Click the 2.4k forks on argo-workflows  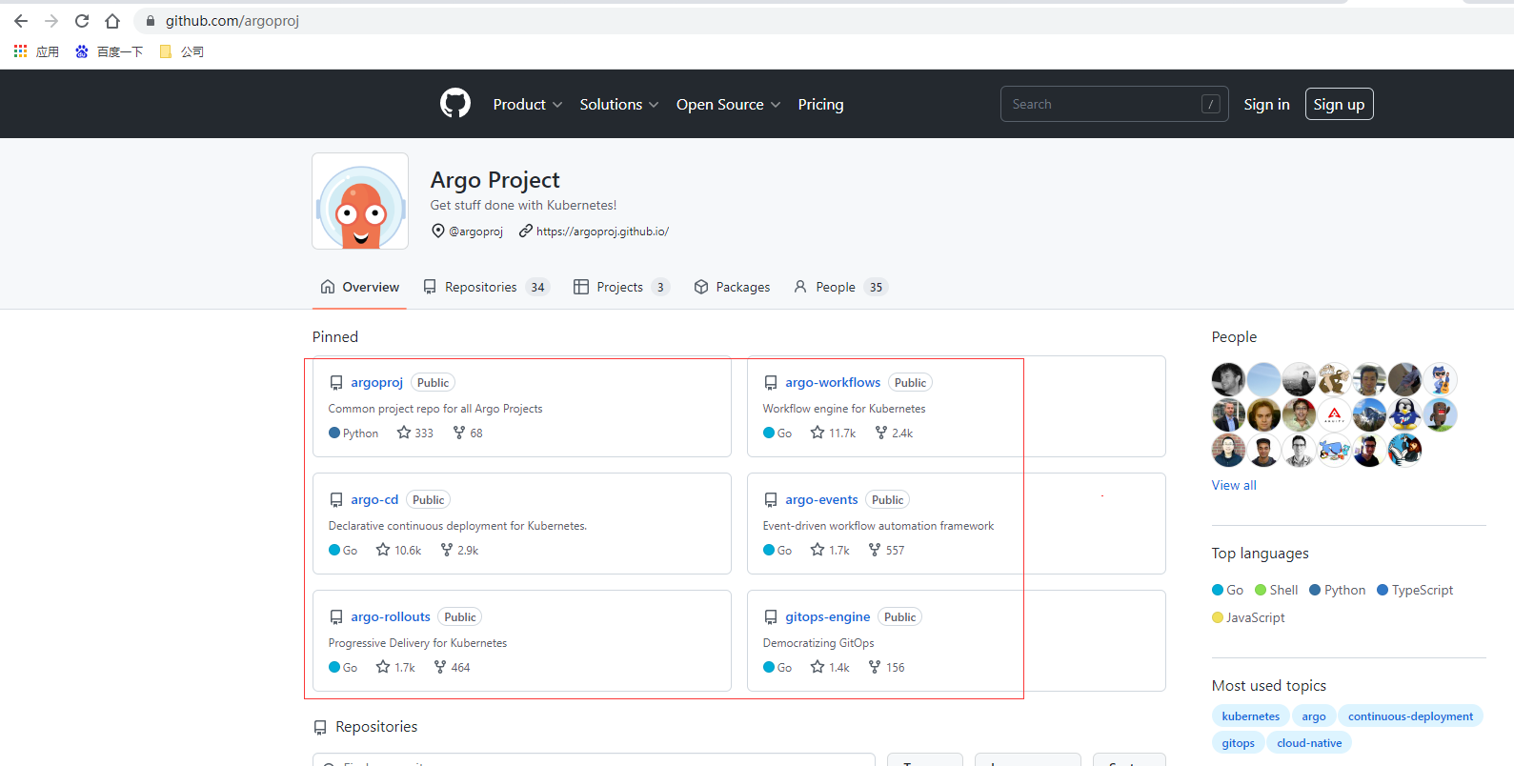coord(895,433)
